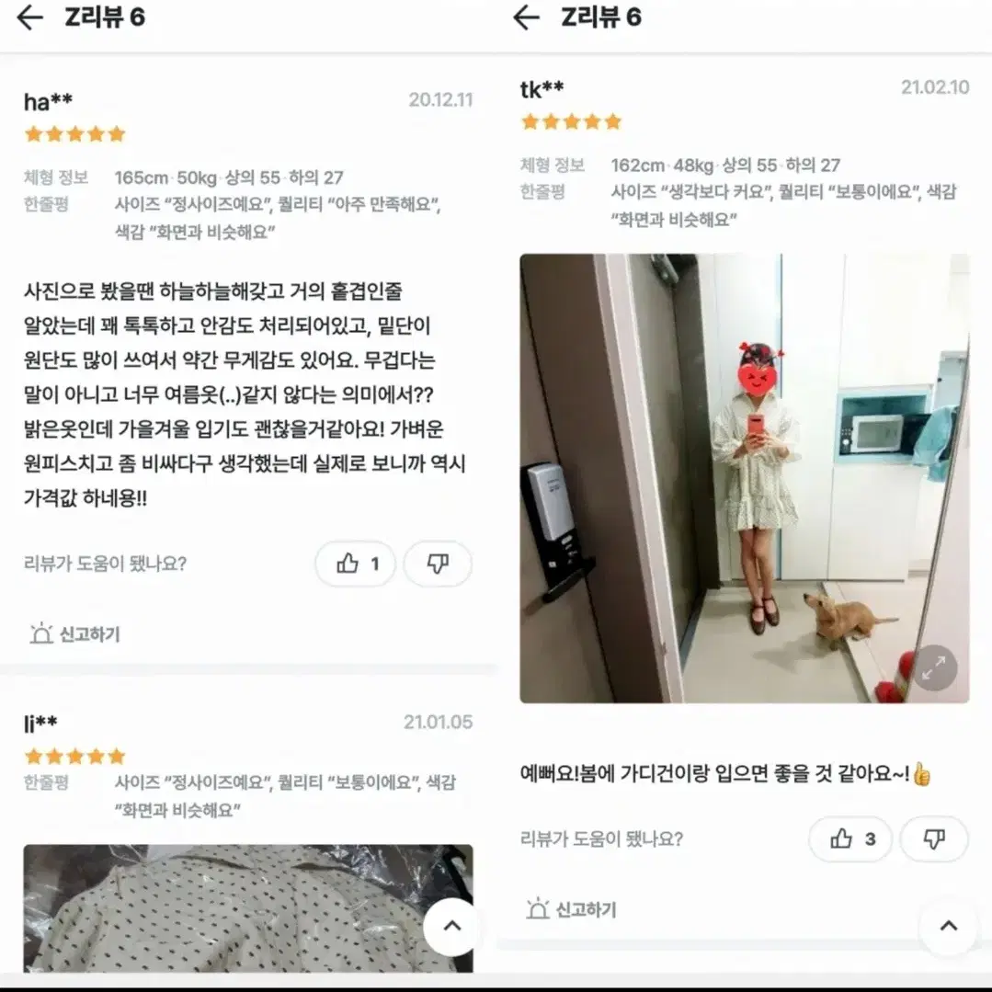Screen dimensions: 992x992
Task: Select the Z리뷰 6 title on left
Action: pyautogui.click(x=105, y=17)
